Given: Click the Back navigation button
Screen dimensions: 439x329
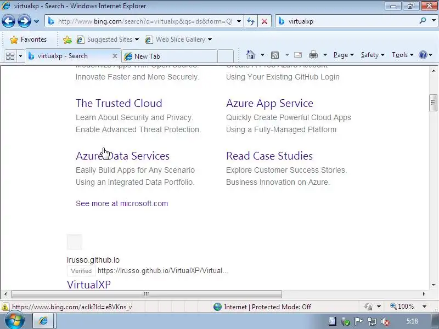Looking at the screenshot, I should click(8, 21).
